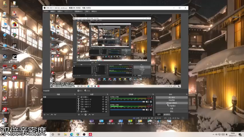The image size is (244, 137).
Task: Add a new scene with the plus icon
Action: pos(45,114)
